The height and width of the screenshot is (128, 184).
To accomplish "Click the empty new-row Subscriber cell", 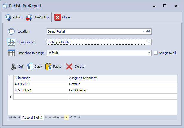I will (x=41, y=97).
